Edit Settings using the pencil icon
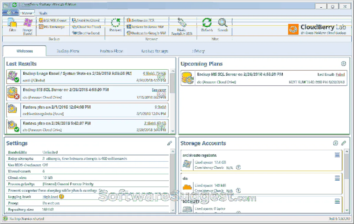The height and width of the screenshot is (224, 354). pos(169,143)
